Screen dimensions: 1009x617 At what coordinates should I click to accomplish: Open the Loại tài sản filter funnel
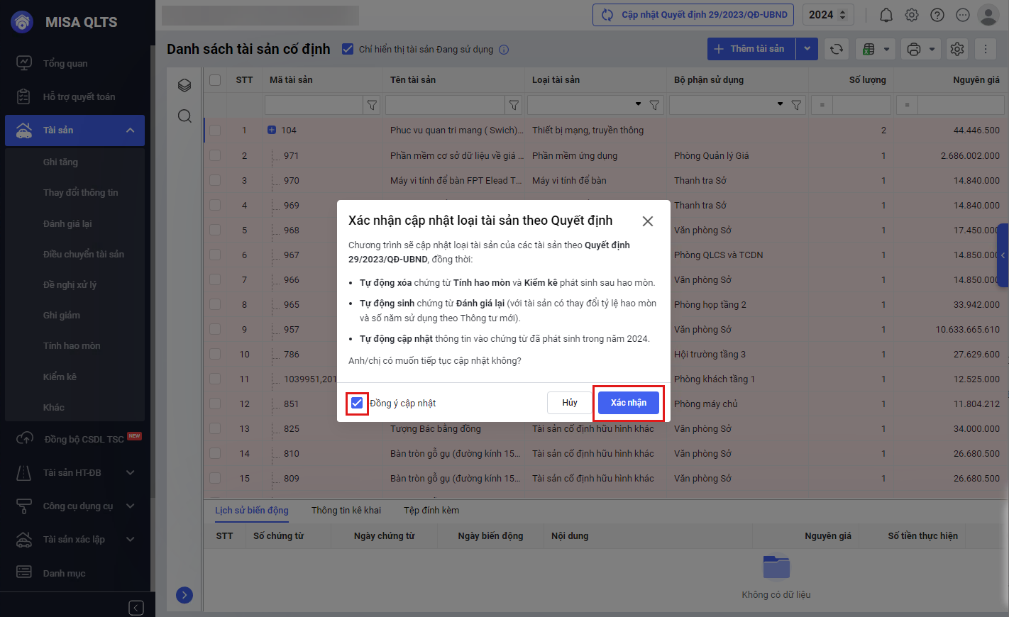654,105
